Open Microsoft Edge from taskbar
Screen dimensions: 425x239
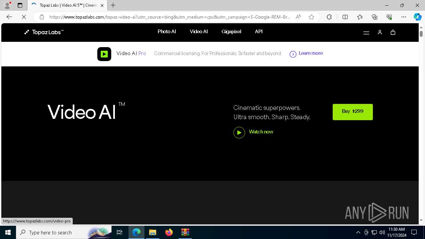(x=136, y=232)
